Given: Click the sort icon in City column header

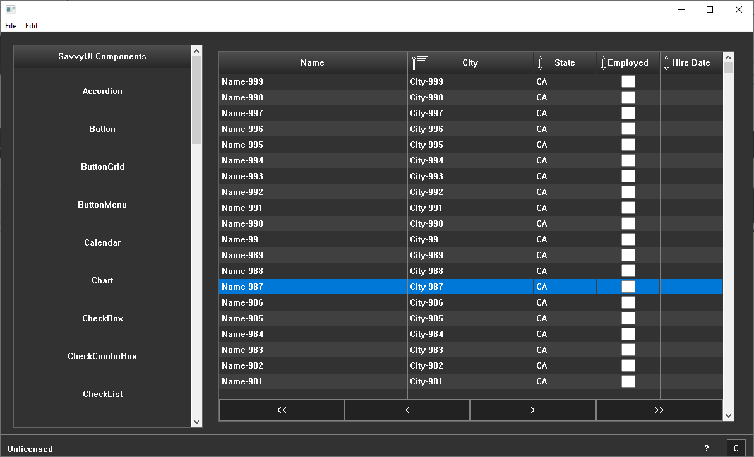Looking at the screenshot, I should (419, 62).
